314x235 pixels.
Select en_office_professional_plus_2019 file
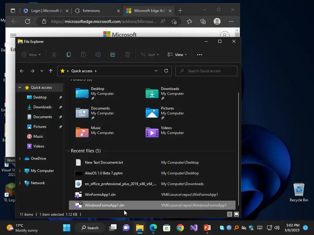(152, 184)
